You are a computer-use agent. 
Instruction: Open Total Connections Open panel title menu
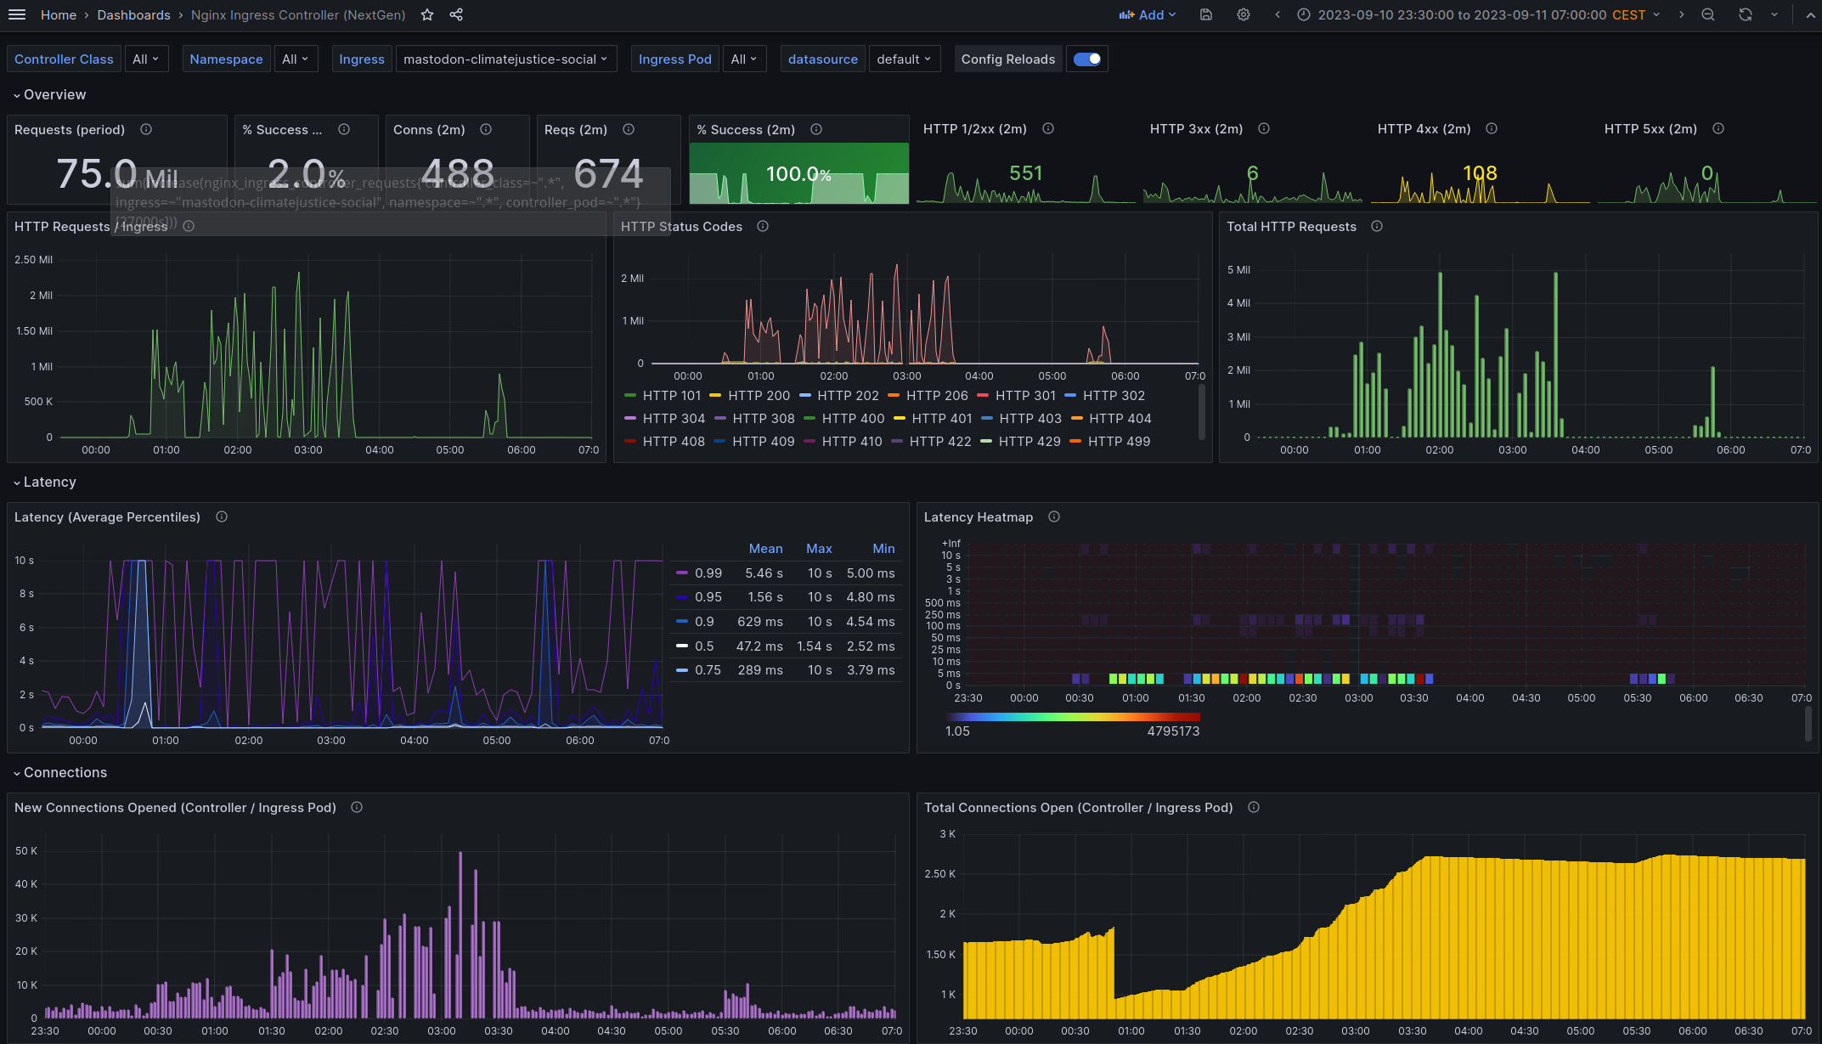tap(1078, 807)
